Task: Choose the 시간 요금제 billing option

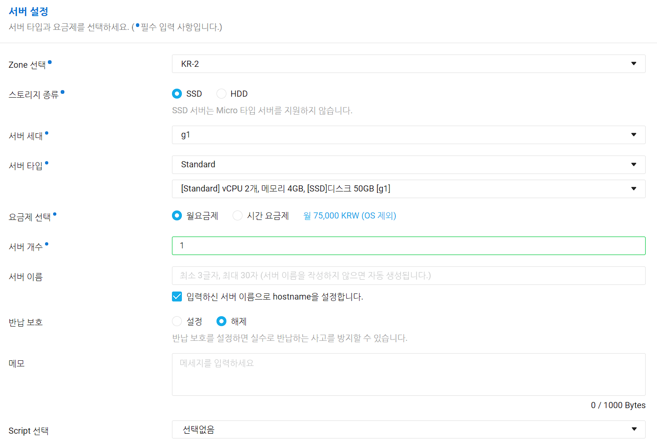Action: [x=237, y=216]
